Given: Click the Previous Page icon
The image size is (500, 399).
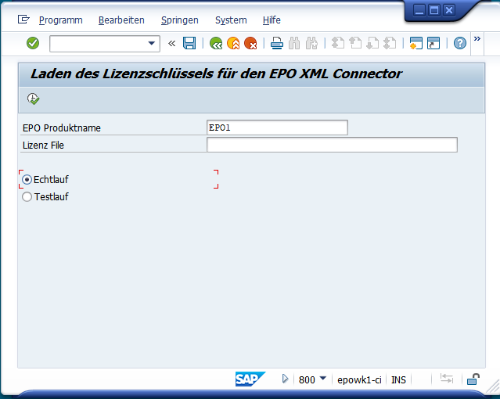Looking at the screenshot, I should 355,43.
